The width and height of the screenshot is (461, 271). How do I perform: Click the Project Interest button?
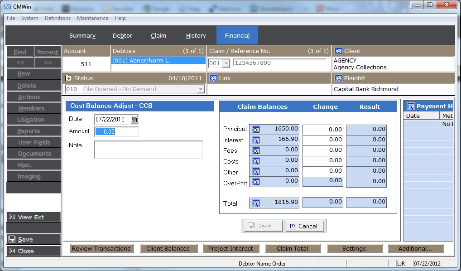click(x=230, y=248)
